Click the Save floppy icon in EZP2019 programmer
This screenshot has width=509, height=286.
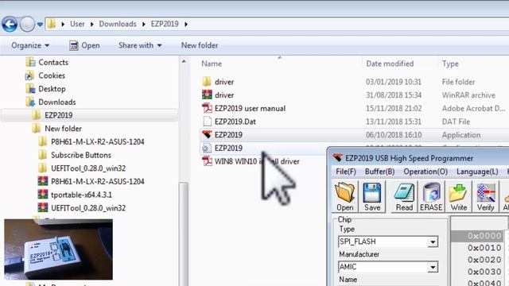click(371, 196)
